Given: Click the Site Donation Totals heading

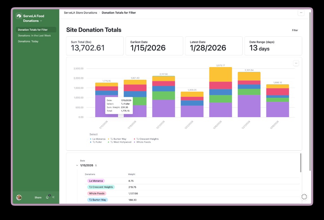Looking at the screenshot, I should (x=94, y=30).
